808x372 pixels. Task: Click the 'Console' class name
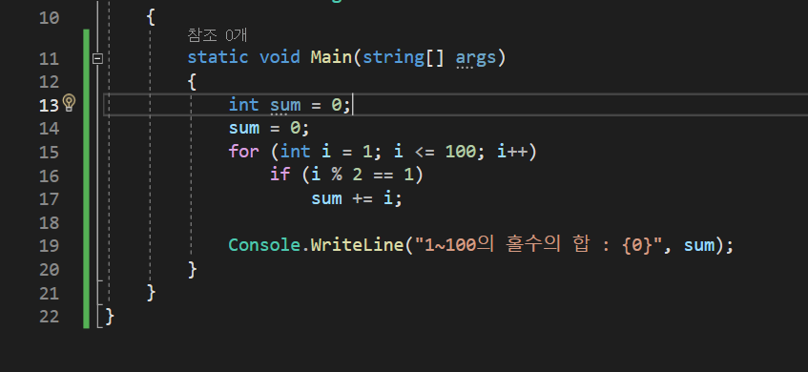(x=264, y=245)
